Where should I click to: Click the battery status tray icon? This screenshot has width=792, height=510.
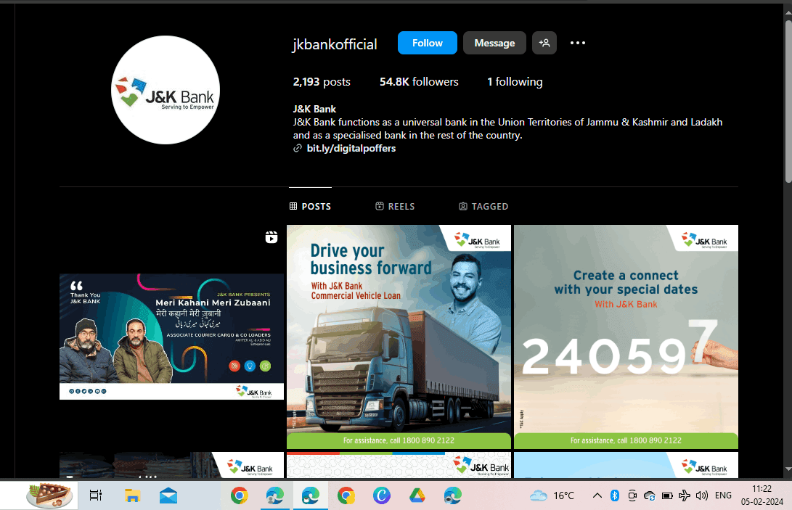click(667, 496)
